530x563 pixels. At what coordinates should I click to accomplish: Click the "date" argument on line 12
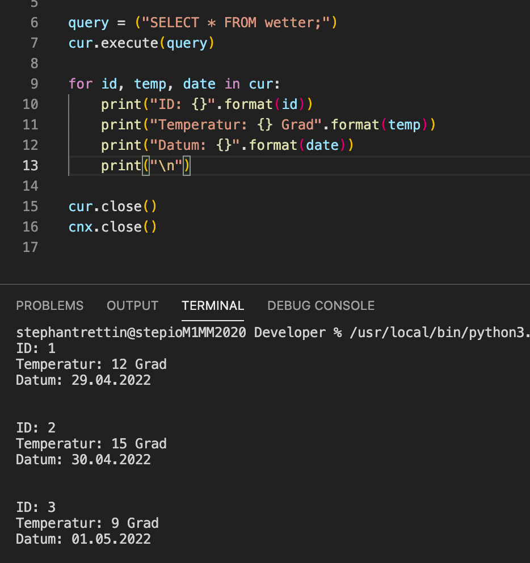[322, 145]
